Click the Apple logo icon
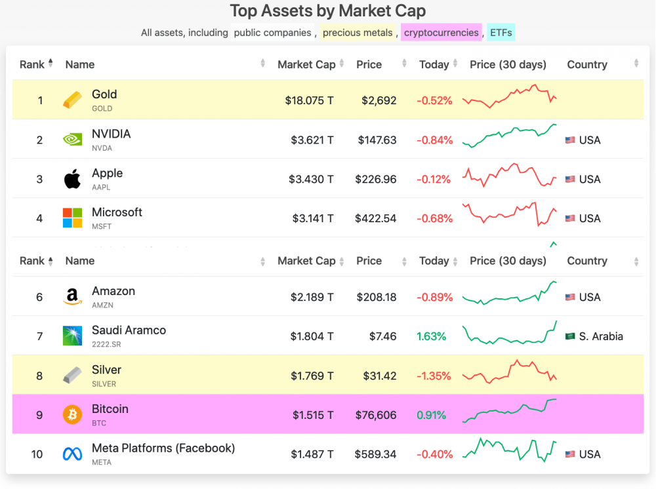Viewport: 656px width, 489px height. pos(72,179)
